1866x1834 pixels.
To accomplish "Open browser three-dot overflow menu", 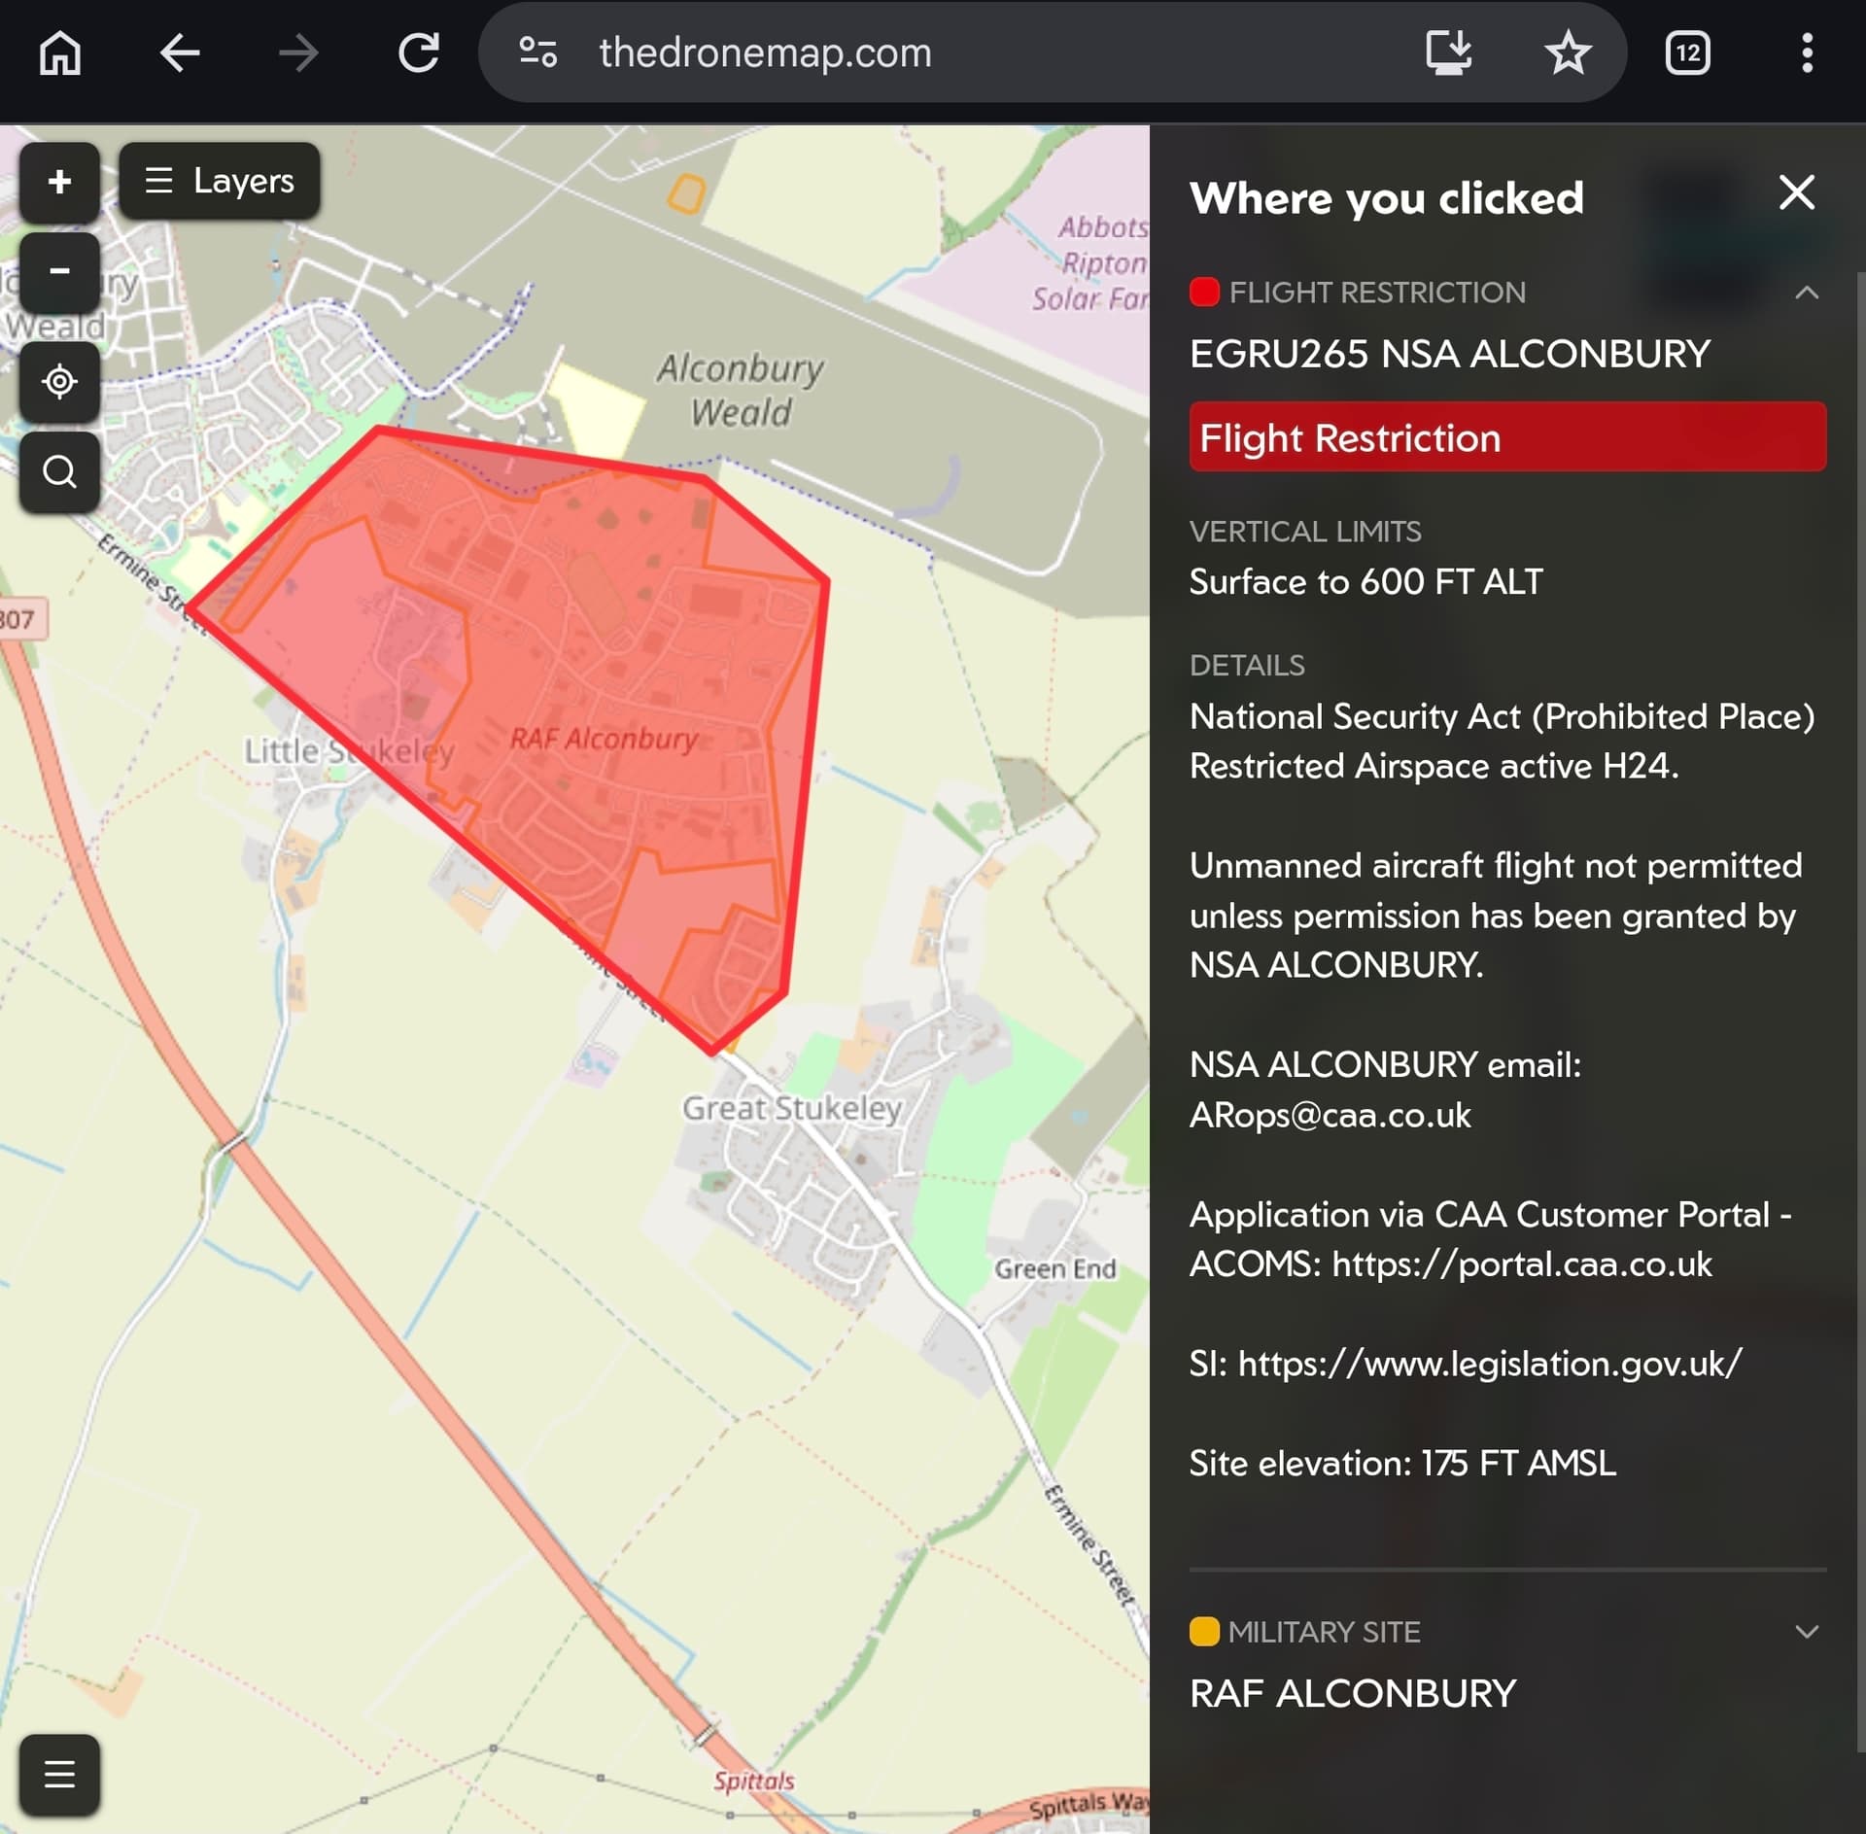I will tap(1807, 52).
